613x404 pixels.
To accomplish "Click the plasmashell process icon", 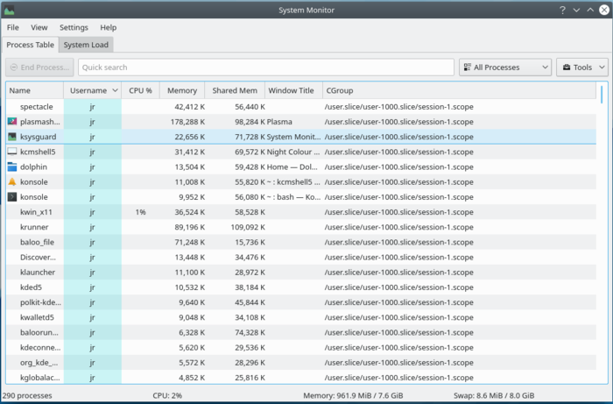I will (12, 122).
